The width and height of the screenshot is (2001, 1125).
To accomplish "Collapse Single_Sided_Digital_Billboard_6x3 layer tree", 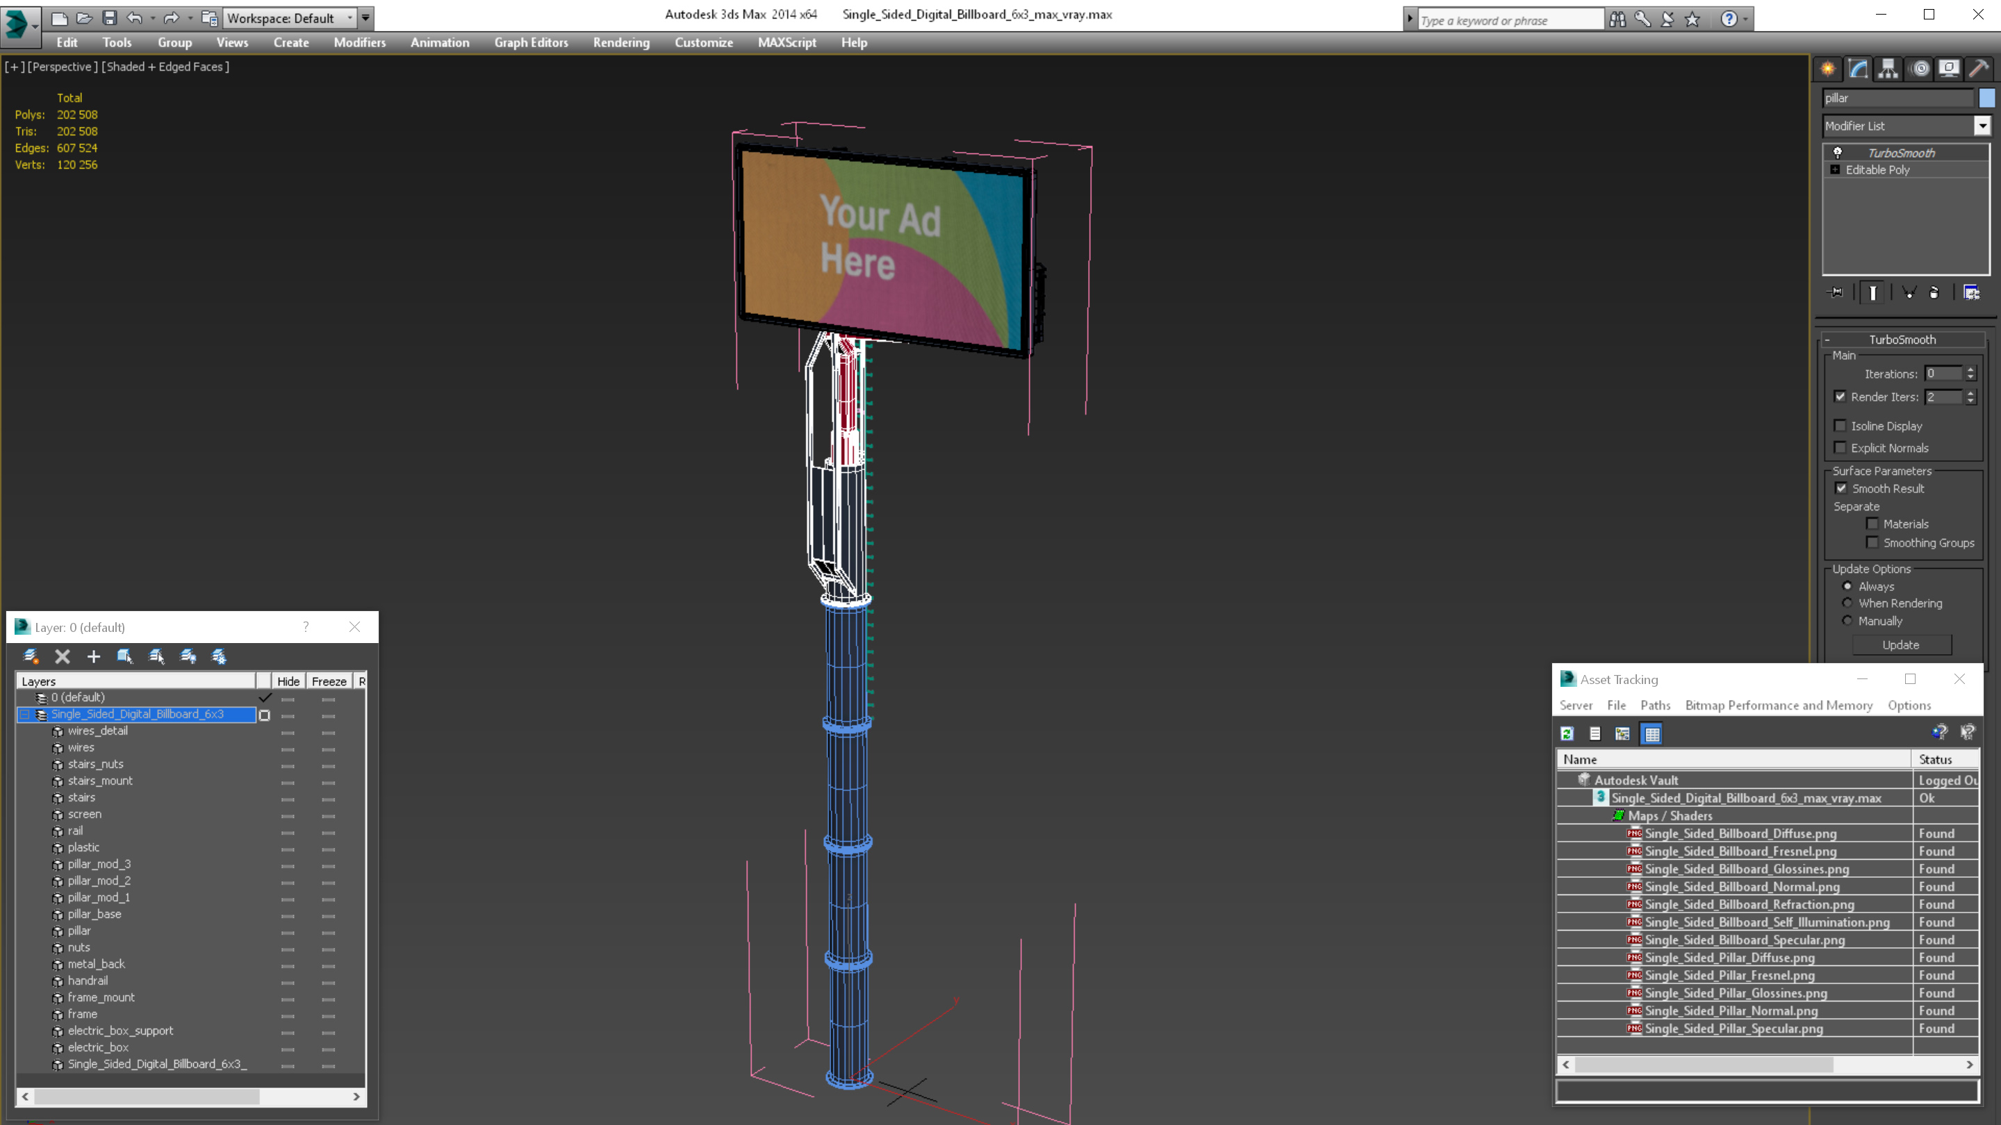I will (x=25, y=715).
